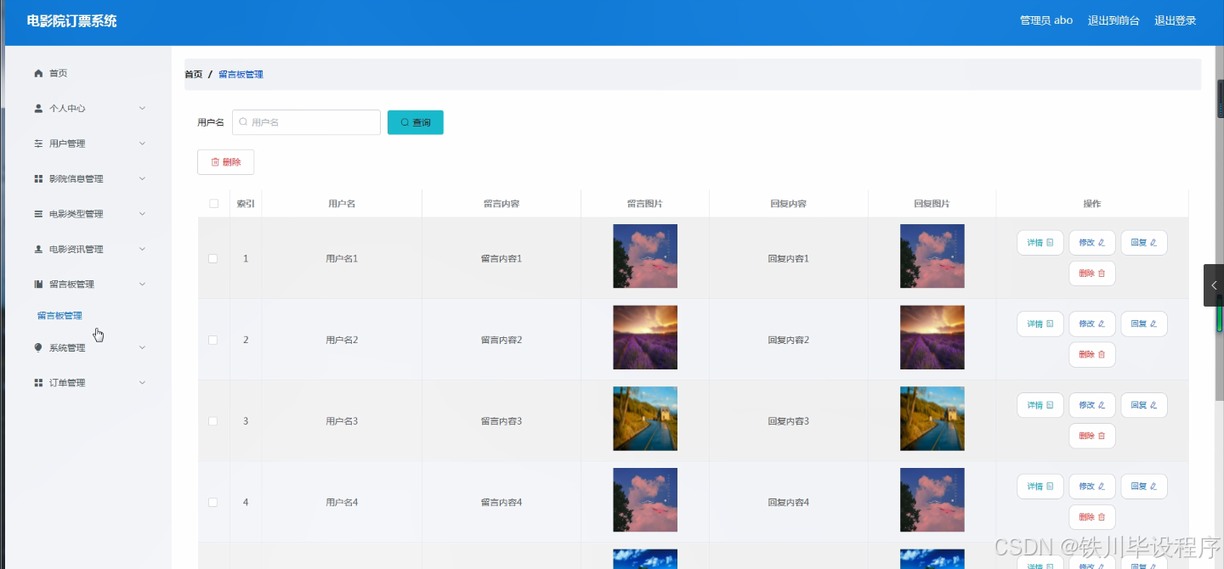The width and height of the screenshot is (1224, 569).
Task: Click the home icon beside 首页
Action: (x=38, y=74)
